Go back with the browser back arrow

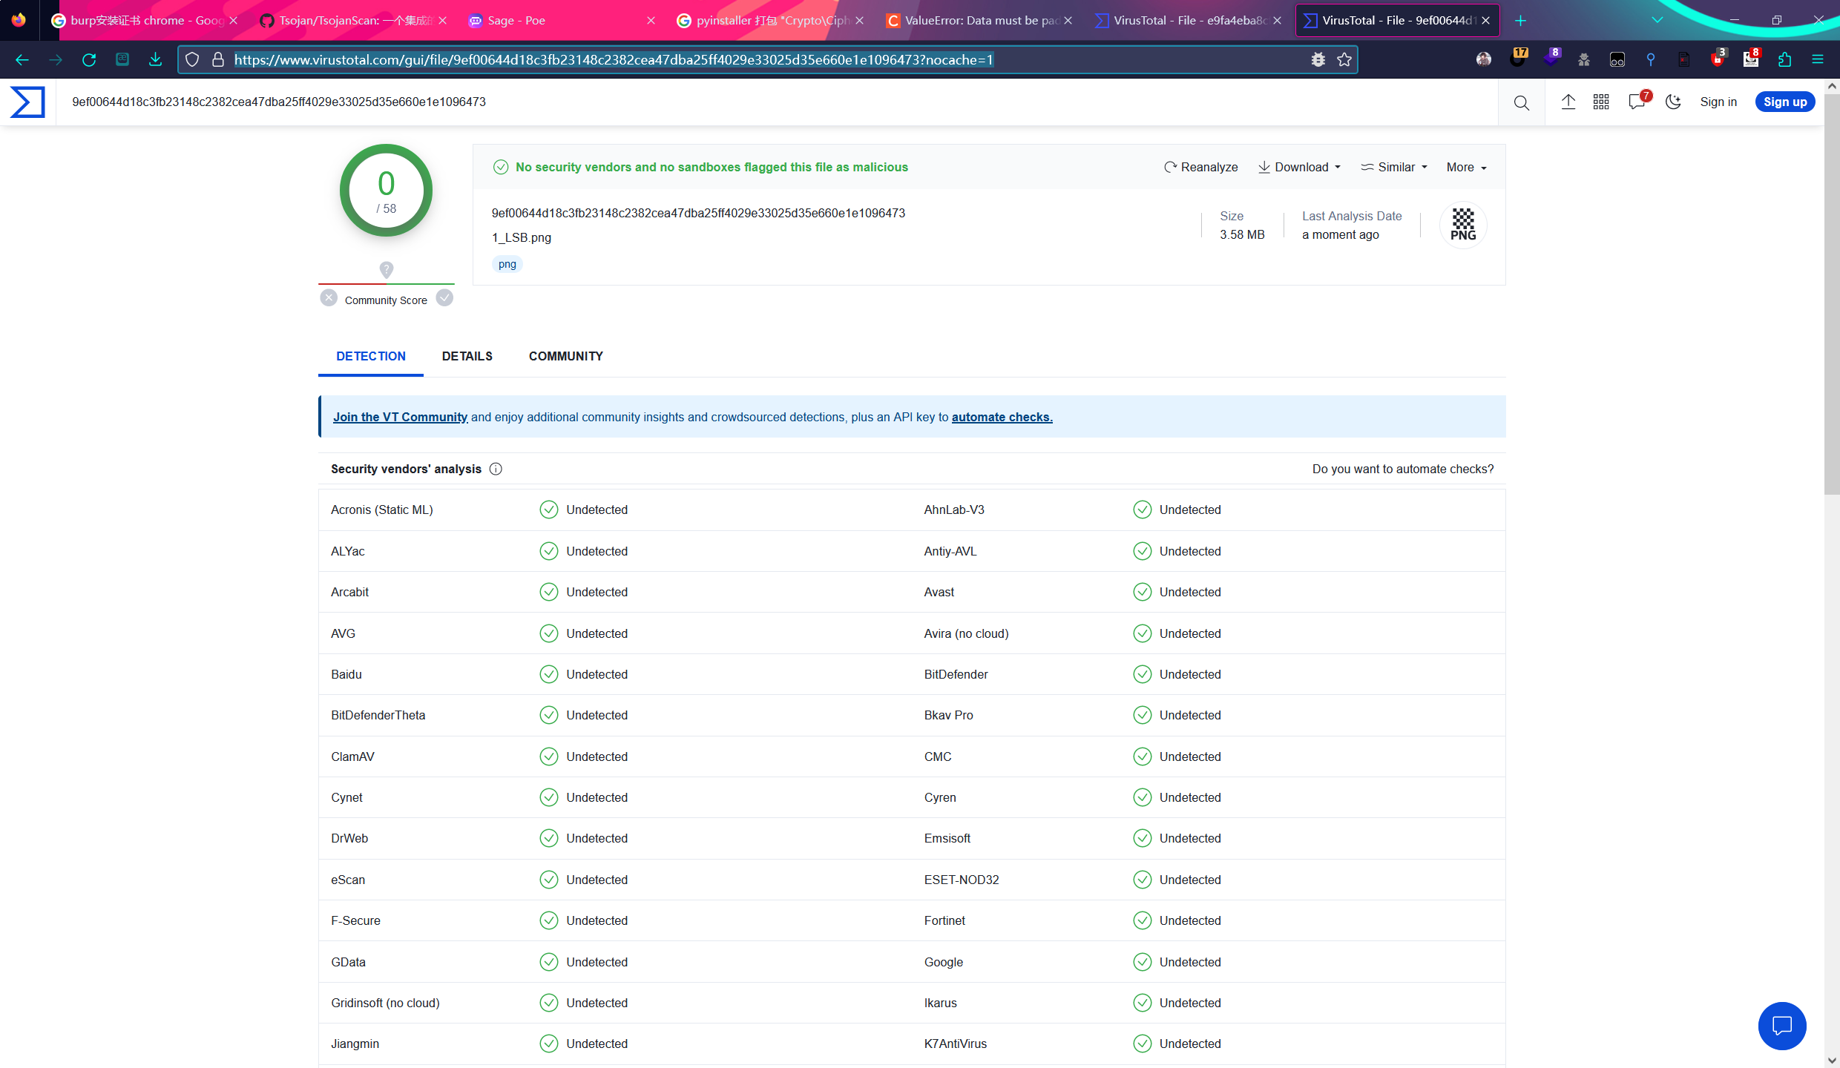tap(22, 59)
